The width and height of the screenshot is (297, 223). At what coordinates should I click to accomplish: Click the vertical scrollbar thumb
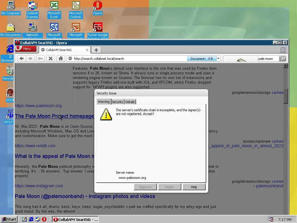pyautogui.click(x=285, y=96)
